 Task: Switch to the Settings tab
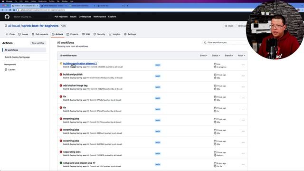pyautogui.click(x=130, y=34)
